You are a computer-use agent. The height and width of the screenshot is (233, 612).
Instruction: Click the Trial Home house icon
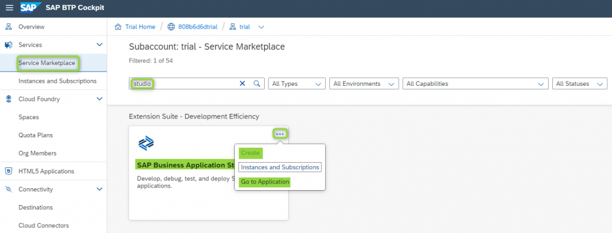(118, 27)
